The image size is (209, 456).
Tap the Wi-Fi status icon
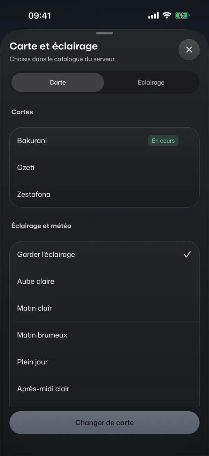(167, 15)
